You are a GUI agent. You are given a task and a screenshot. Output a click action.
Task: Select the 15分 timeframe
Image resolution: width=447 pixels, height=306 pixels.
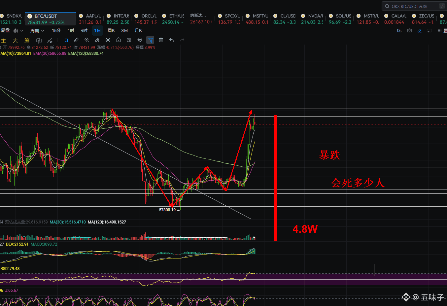(x=56, y=31)
